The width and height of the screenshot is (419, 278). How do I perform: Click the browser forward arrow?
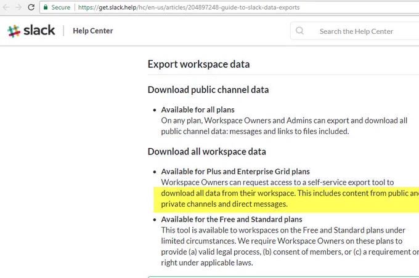[18, 7]
